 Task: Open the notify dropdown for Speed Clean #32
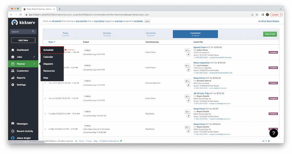coord(188,50)
